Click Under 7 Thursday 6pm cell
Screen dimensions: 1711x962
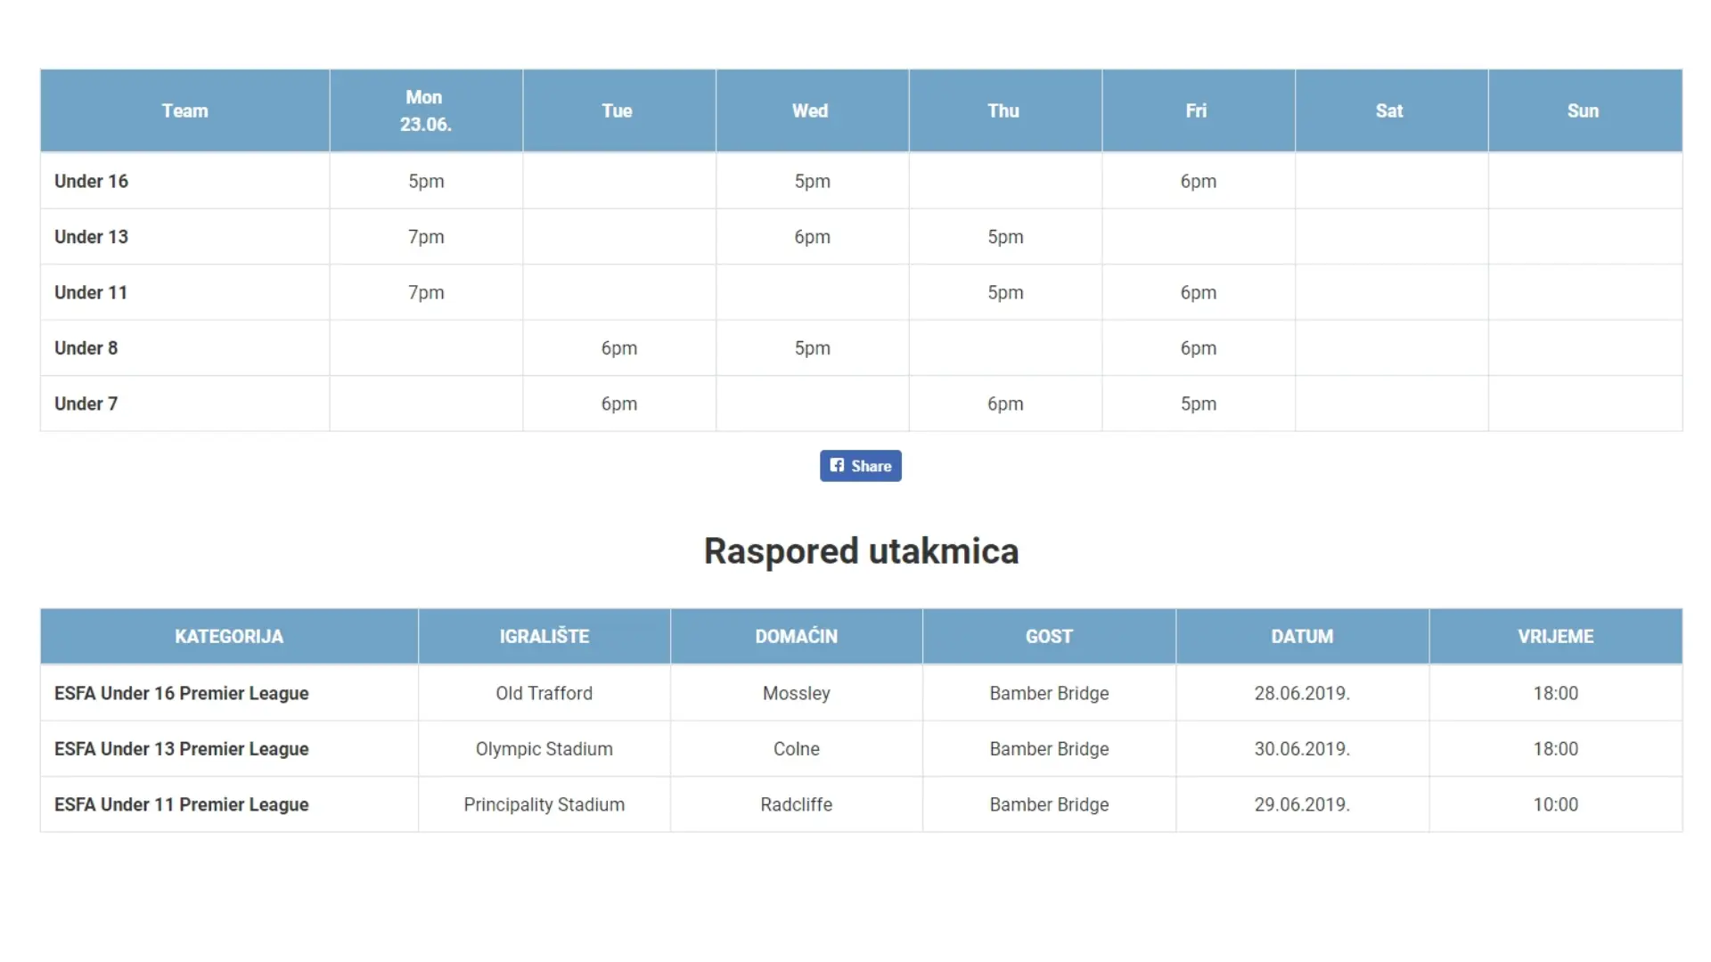pos(1005,404)
